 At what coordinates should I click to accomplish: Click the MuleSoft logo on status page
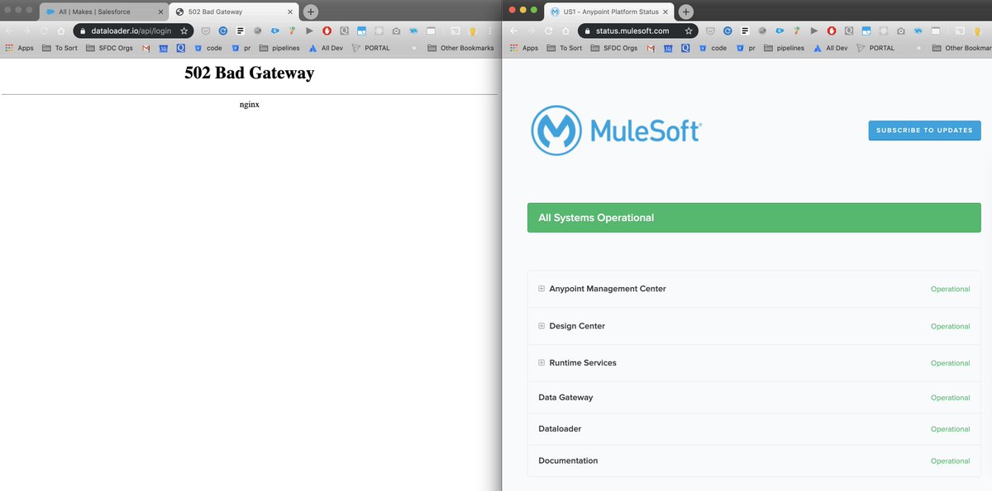617,130
